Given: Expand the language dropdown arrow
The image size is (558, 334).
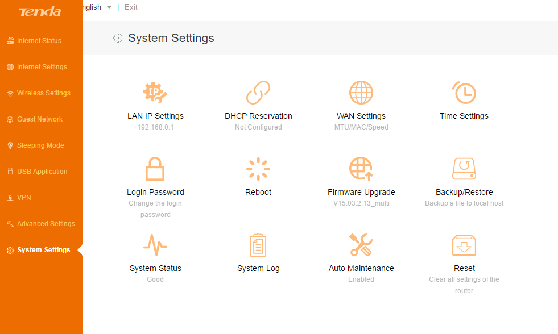Looking at the screenshot, I should (109, 7).
